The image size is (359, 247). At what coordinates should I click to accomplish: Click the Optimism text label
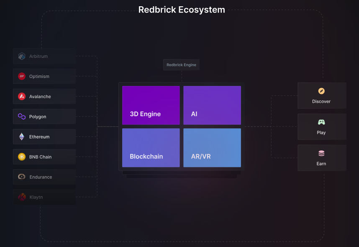point(39,76)
